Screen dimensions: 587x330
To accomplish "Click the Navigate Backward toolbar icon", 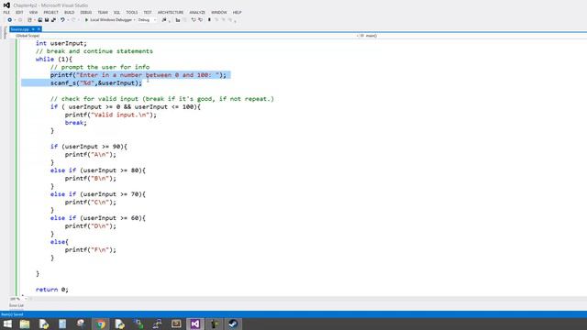I will pyautogui.click(x=10, y=20).
